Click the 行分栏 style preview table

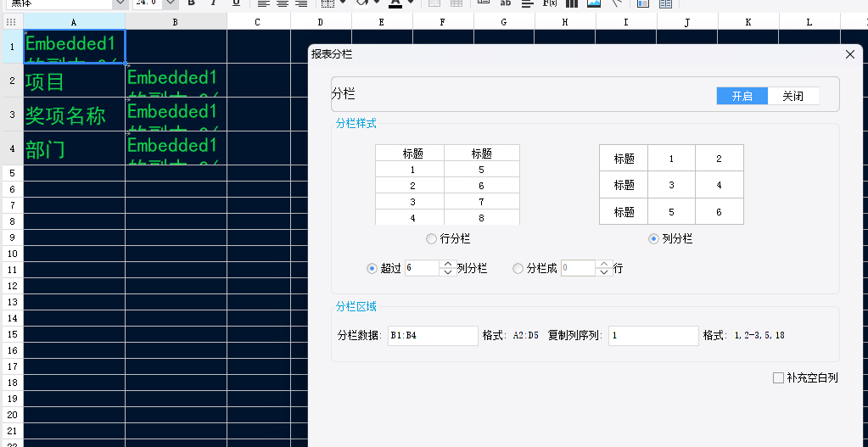(447, 185)
